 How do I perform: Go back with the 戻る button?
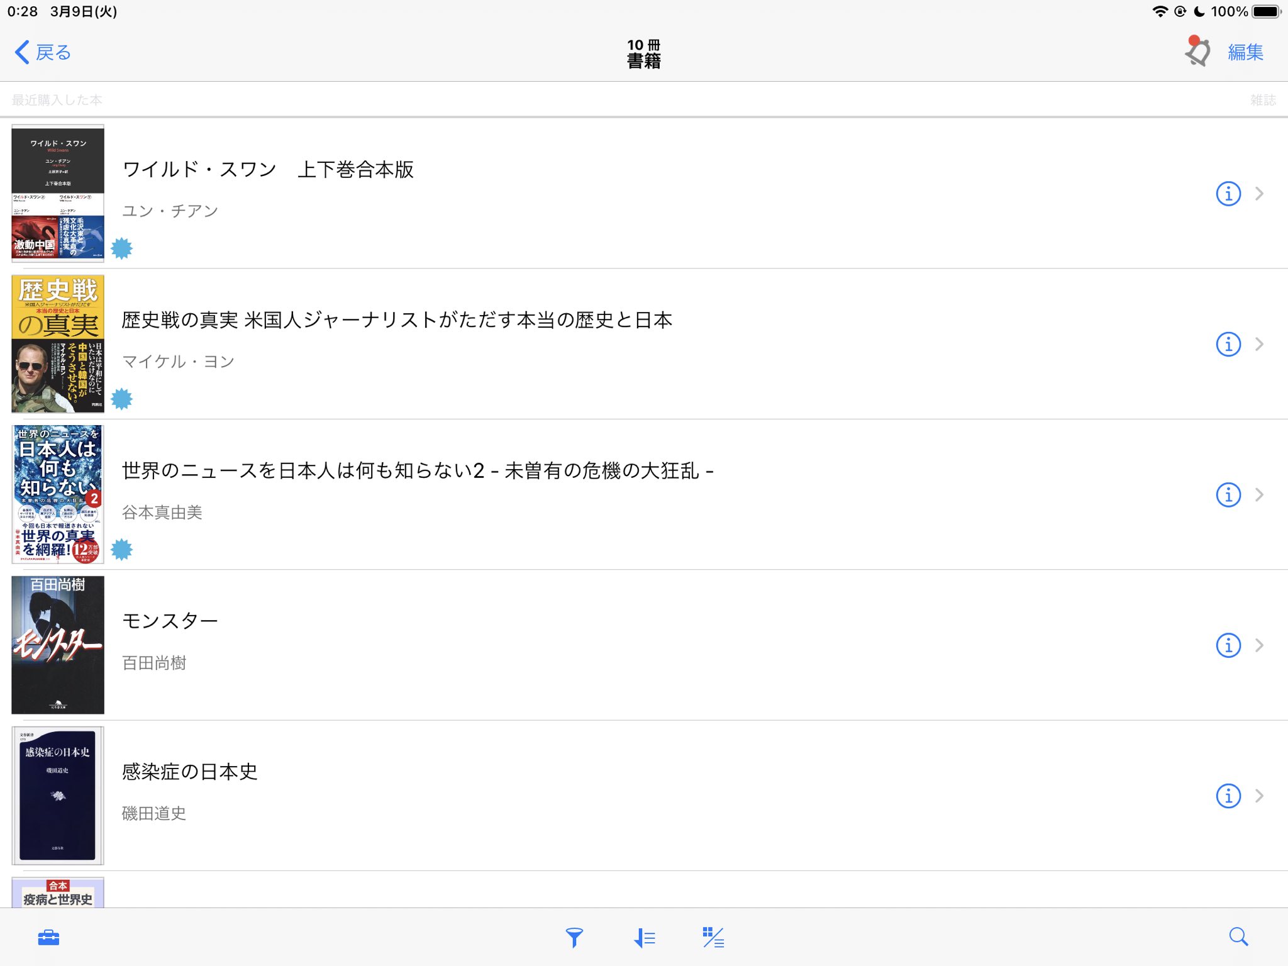tap(43, 52)
